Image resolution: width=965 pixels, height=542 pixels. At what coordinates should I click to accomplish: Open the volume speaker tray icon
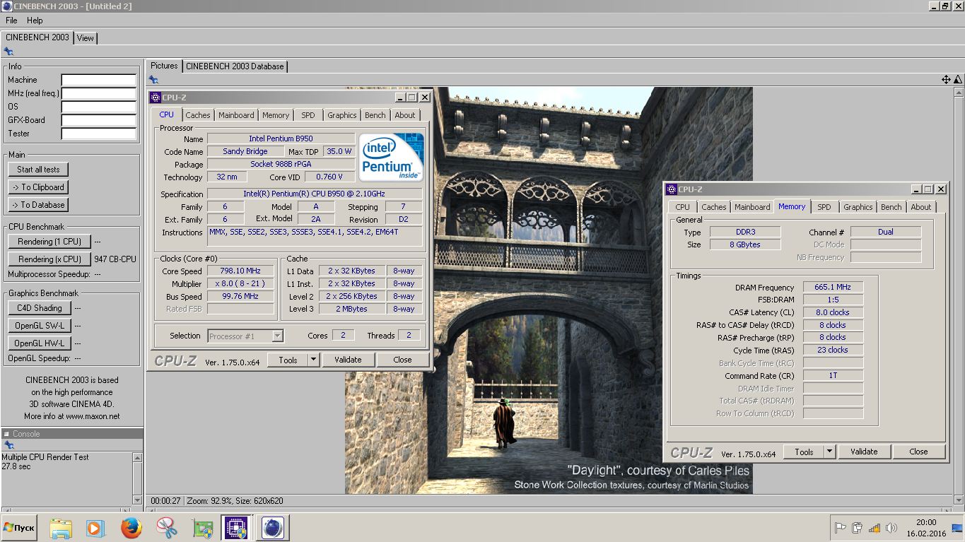tap(891, 528)
